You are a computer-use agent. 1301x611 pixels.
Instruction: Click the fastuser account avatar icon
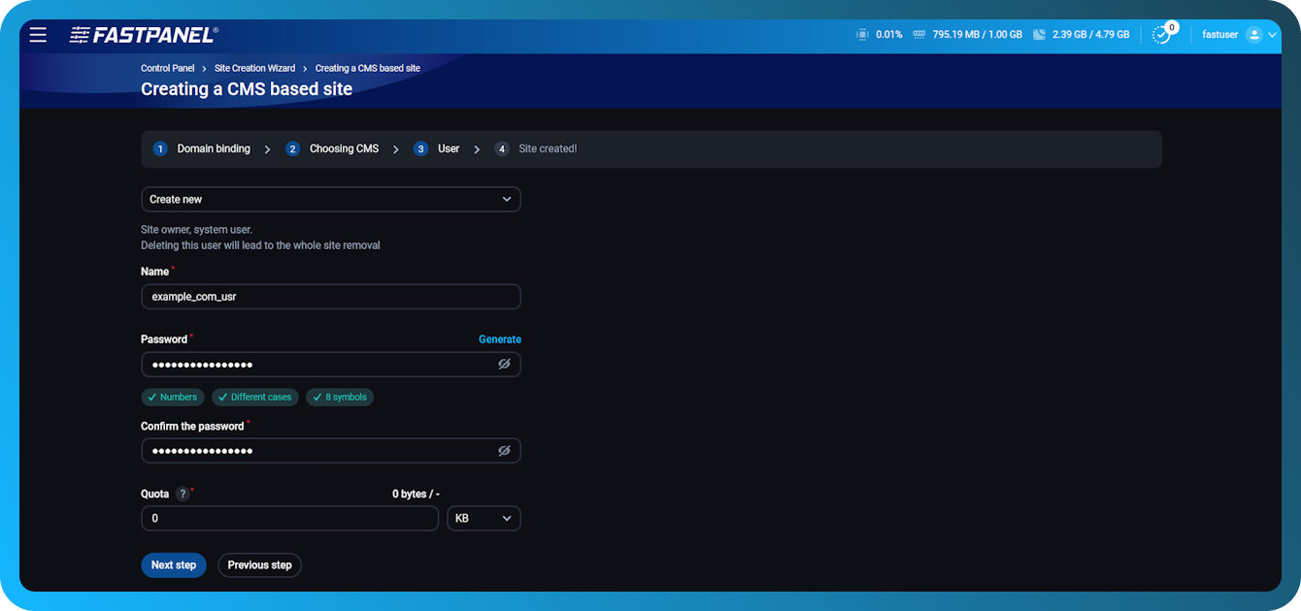(x=1252, y=33)
